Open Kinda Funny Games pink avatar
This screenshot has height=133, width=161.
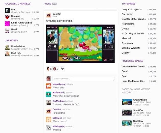click(7, 24)
